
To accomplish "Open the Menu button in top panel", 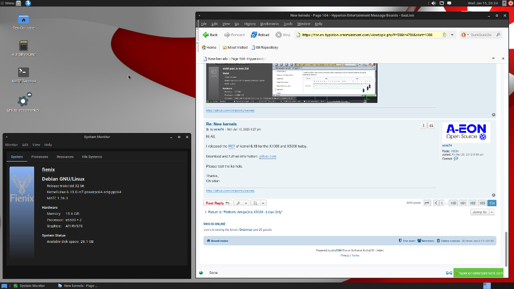I will (x=7, y=3).
